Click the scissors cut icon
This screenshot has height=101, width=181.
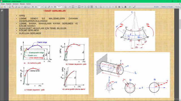pos(110,7)
